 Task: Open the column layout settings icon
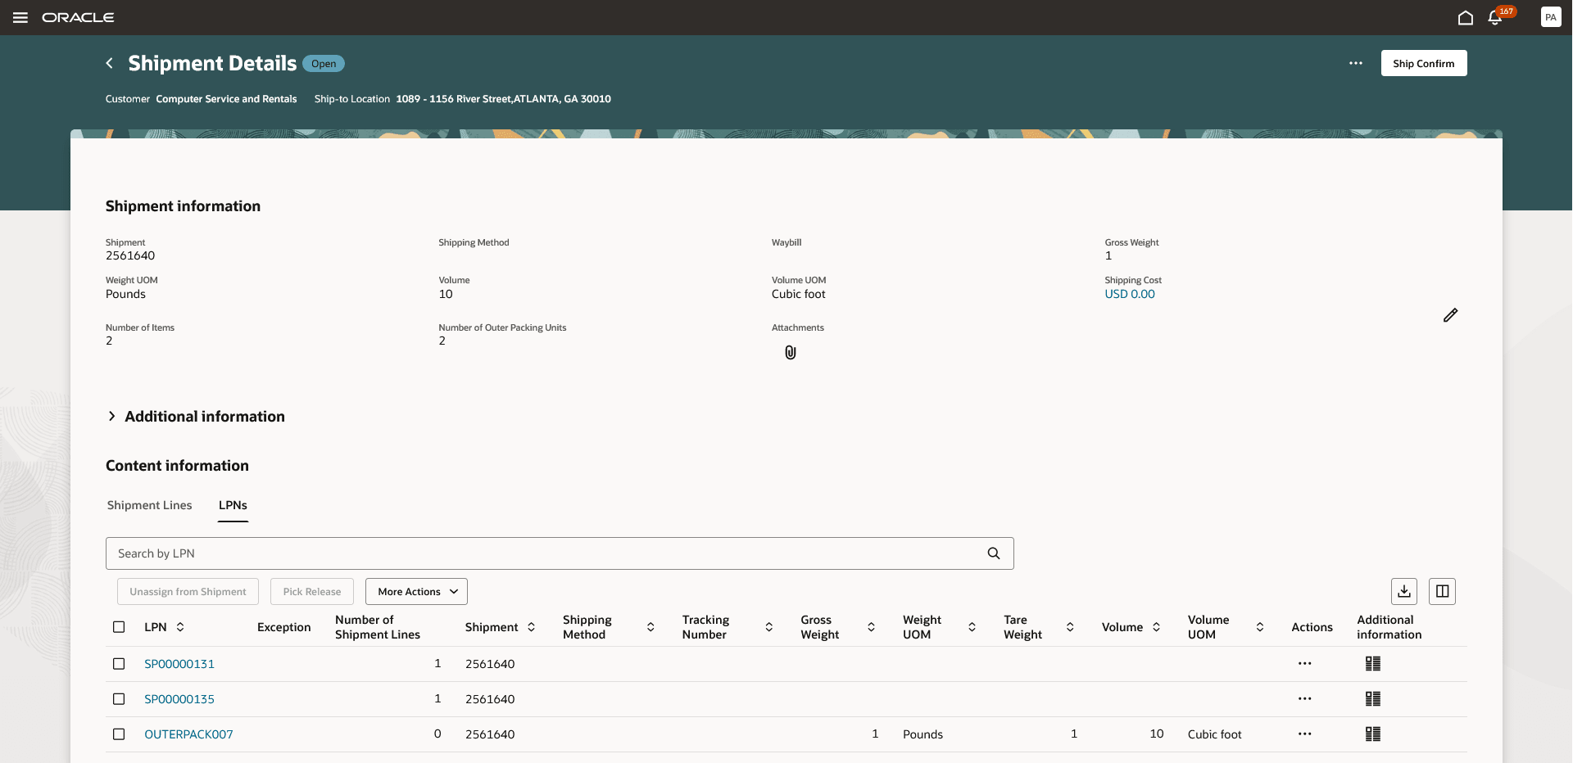tap(1443, 591)
